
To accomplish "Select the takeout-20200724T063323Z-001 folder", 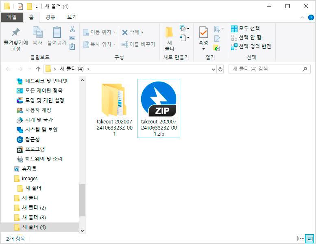I will 114,110.
